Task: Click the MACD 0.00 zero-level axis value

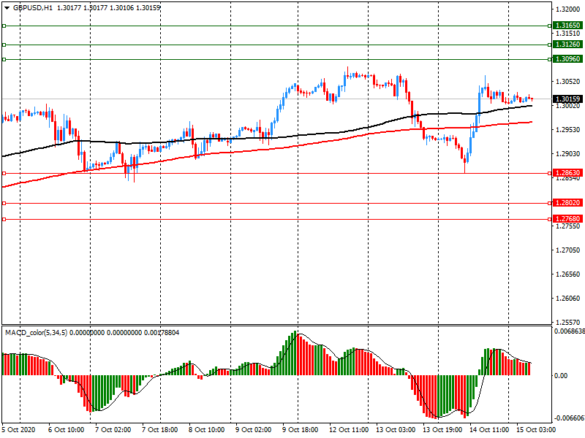Action: pyautogui.click(x=561, y=376)
